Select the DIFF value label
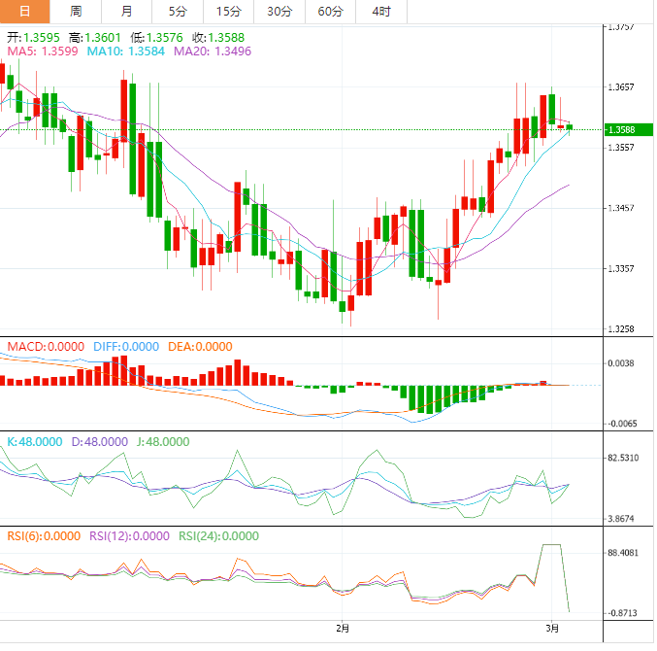The image size is (657, 651). pyautogui.click(x=126, y=347)
